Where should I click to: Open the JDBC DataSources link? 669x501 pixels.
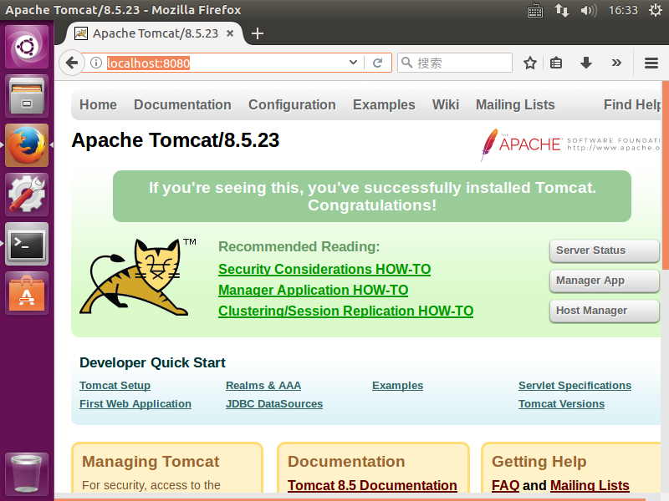point(274,404)
